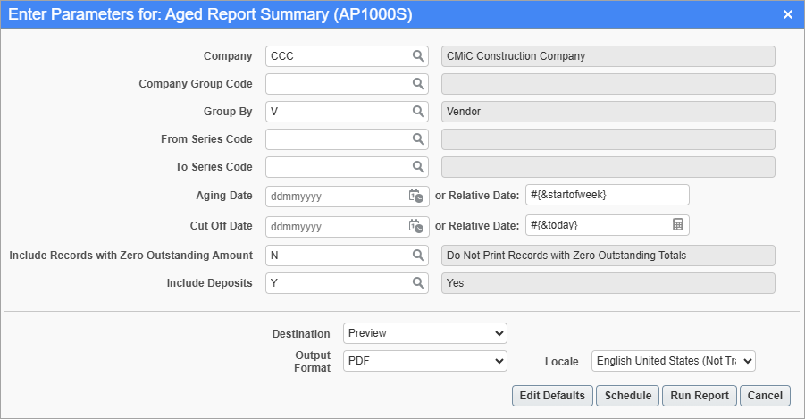Cancel the report parameters dialog

[765, 396]
